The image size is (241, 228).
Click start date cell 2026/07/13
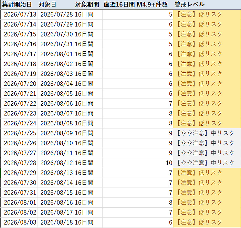coord(19,14)
